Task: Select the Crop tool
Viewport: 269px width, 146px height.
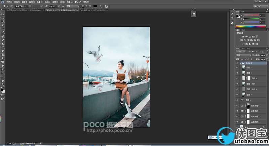Action: (x=3, y=29)
